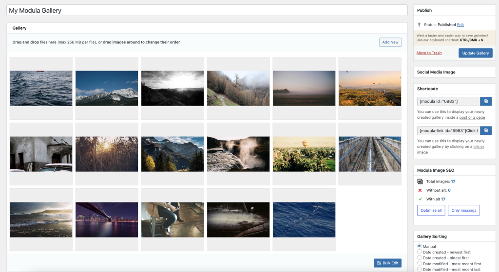This screenshot has width=499, height=272.
Task: Click Optimize all button
Action: point(431,210)
